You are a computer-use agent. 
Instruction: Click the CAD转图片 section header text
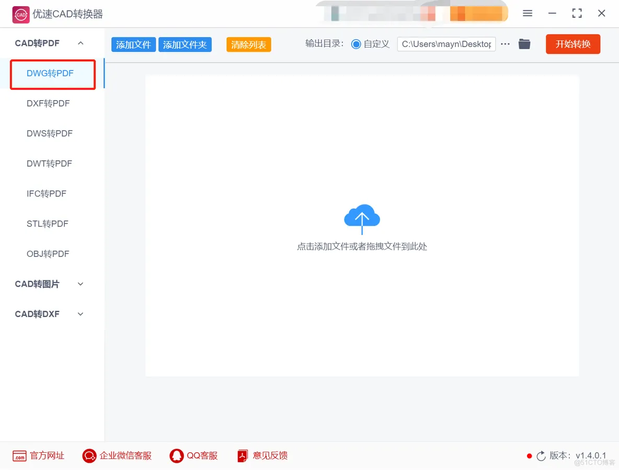click(37, 284)
